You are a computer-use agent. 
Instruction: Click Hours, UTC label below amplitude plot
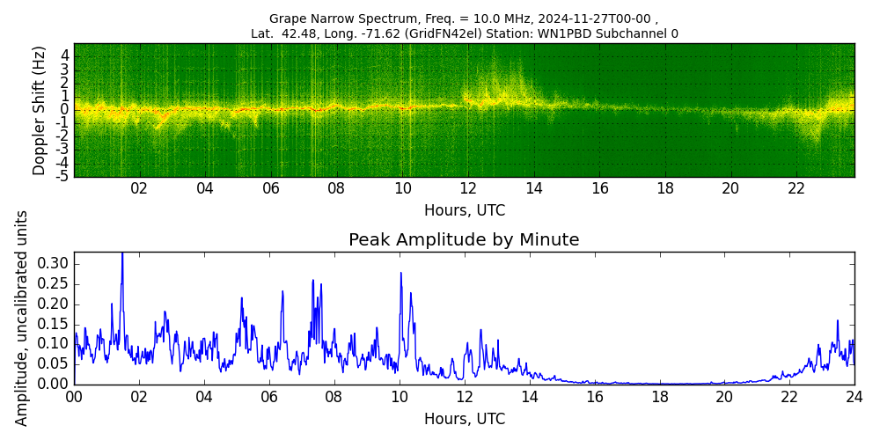click(x=464, y=419)
